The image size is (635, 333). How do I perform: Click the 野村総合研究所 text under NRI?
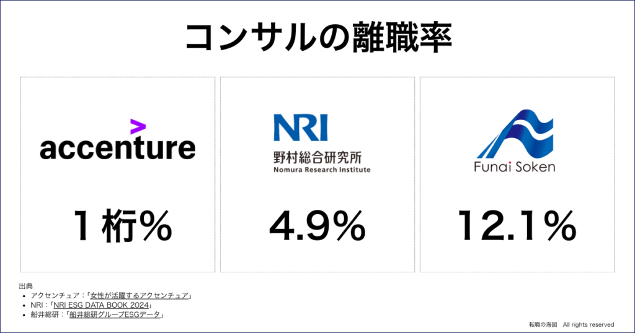(317, 157)
